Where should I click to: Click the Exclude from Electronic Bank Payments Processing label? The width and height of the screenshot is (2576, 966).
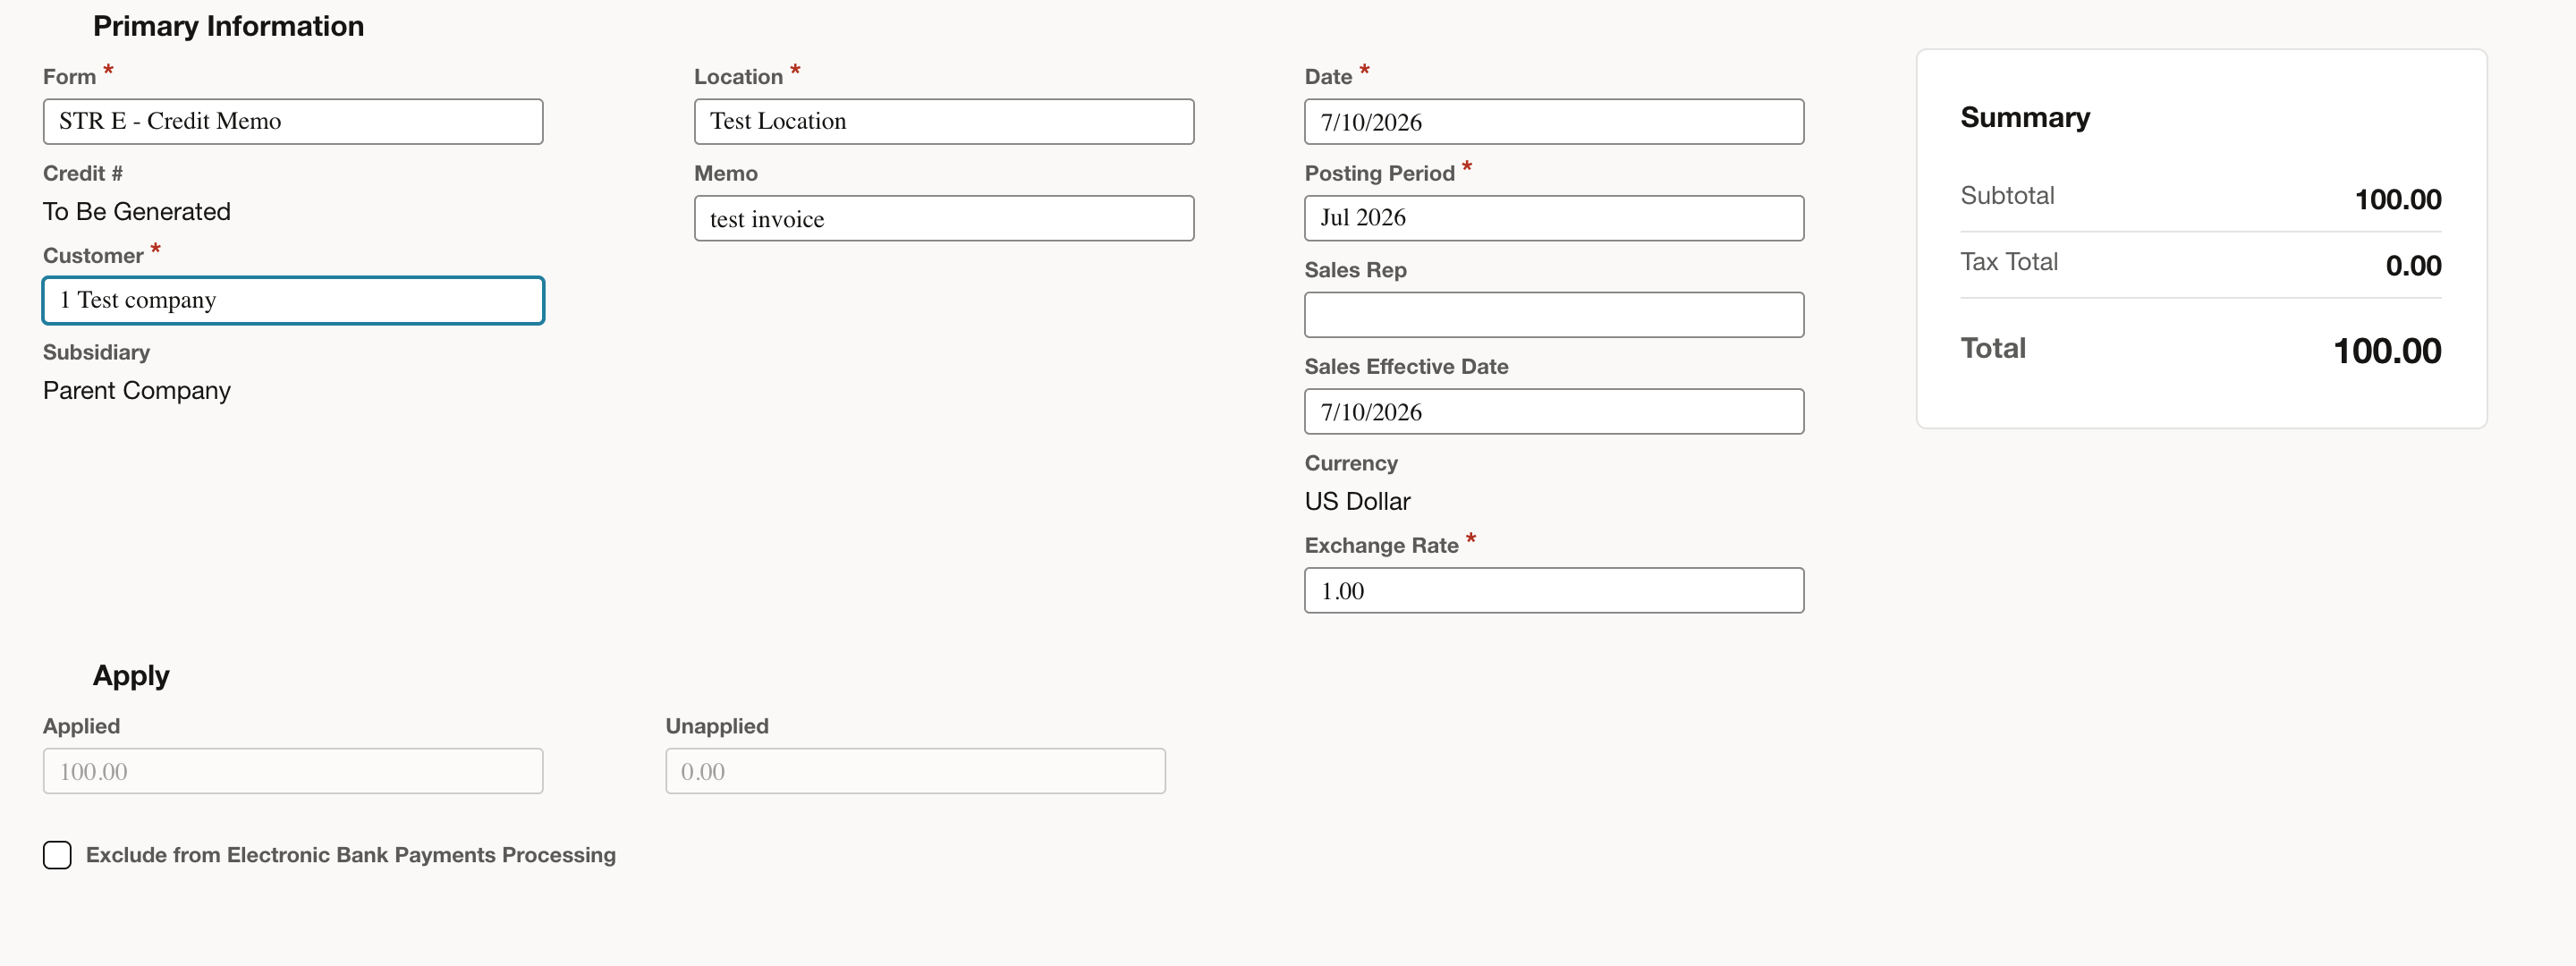351,855
